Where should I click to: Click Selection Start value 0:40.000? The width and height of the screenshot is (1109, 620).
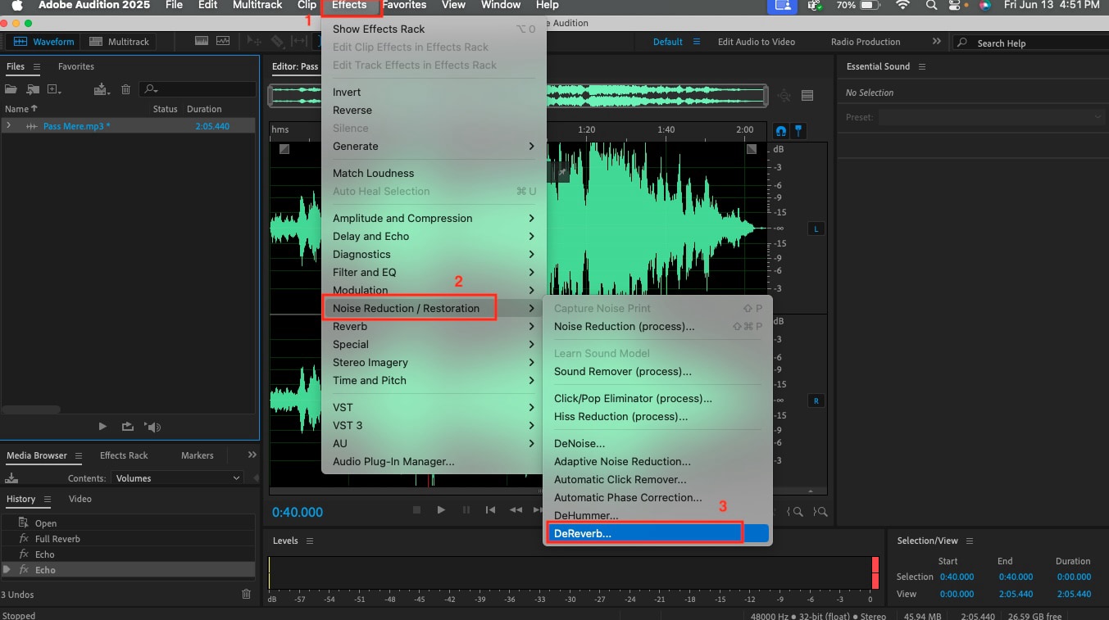956,577
